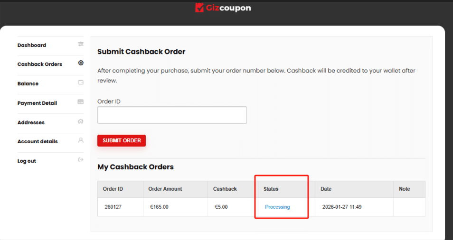Focus the Order ID input field

(x=172, y=115)
